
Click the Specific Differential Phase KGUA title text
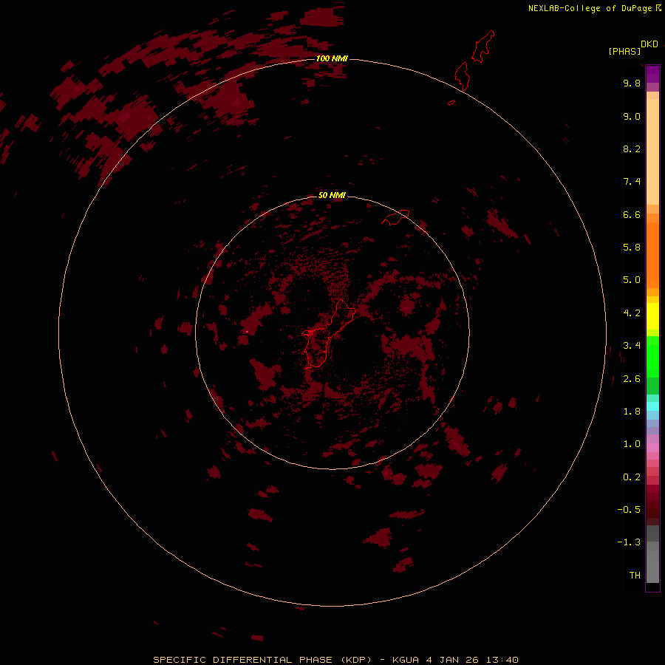[x=335, y=660]
